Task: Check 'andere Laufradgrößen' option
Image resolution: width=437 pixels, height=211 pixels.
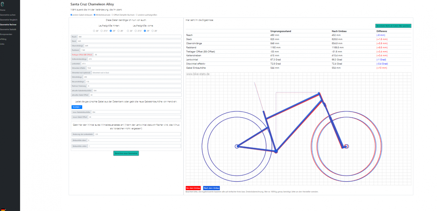Action: pos(137,15)
